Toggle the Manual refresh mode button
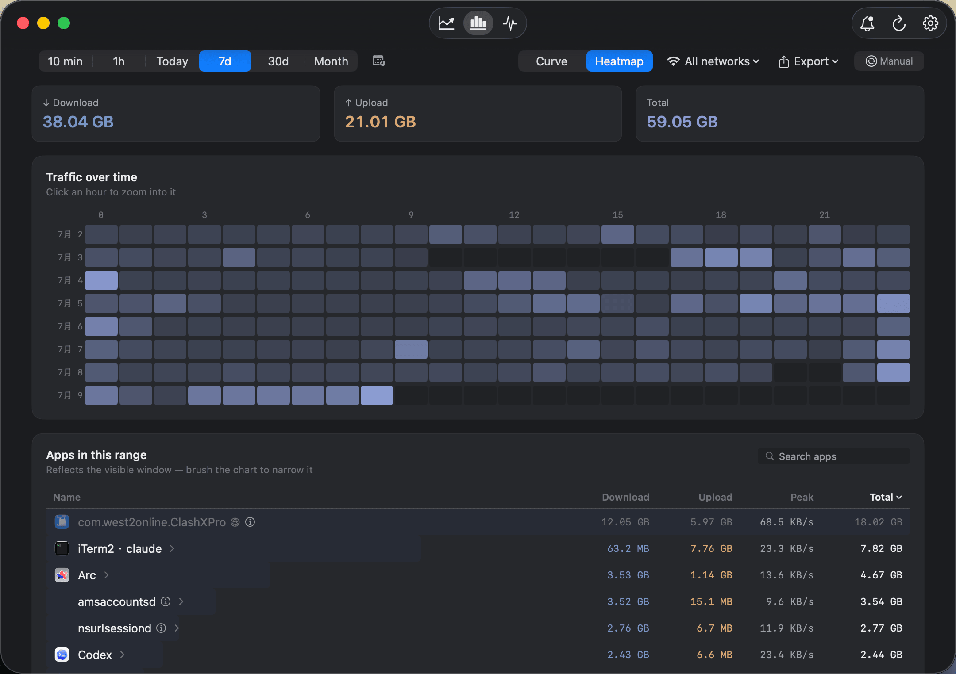The width and height of the screenshot is (956, 674). [x=889, y=61]
